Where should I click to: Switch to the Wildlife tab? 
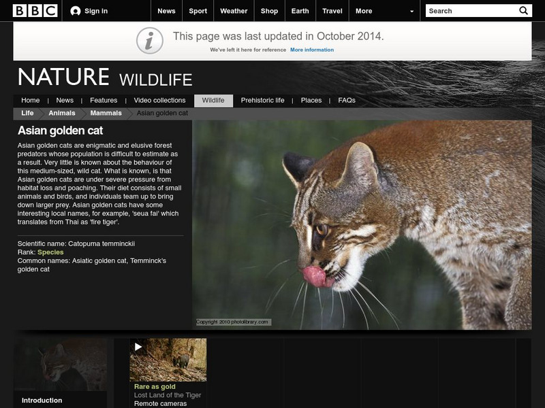(215, 99)
